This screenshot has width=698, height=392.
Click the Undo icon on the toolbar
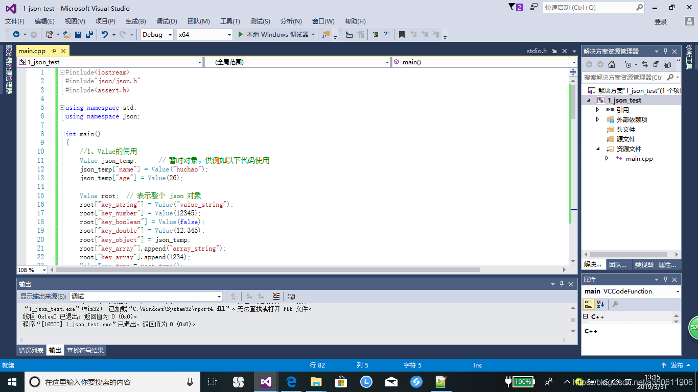105,34
